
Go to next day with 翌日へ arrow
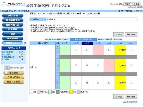pos(100,39)
